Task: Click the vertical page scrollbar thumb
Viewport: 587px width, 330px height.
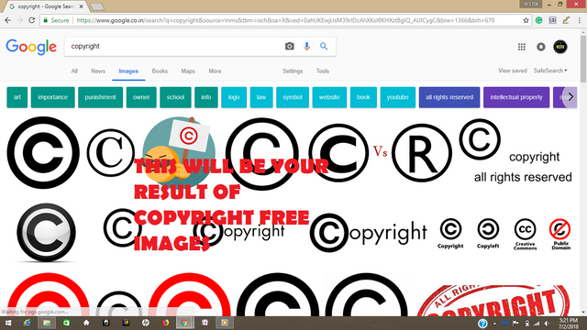Action: 583,59
